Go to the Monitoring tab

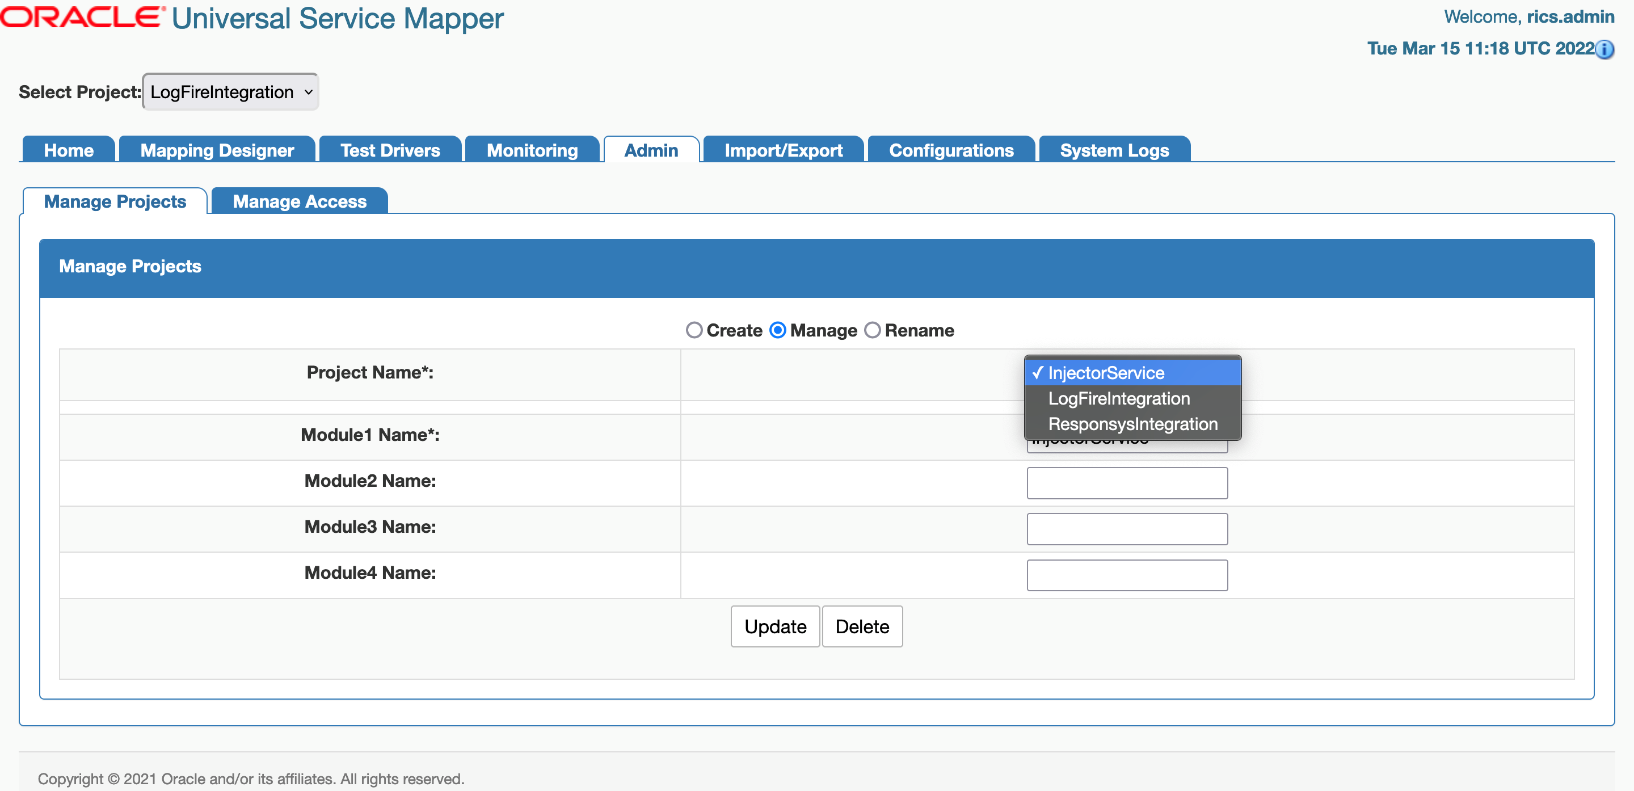532,150
